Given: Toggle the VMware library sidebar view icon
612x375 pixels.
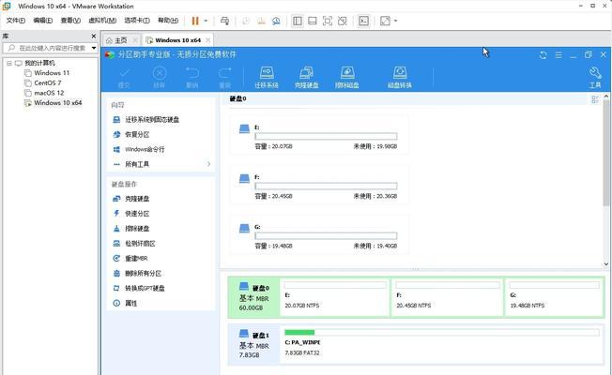Looking at the screenshot, I should pos(298,21).
